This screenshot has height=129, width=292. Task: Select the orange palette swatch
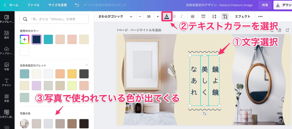(60, 74)
